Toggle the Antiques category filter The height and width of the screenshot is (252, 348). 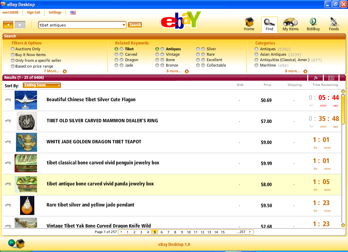256,49
